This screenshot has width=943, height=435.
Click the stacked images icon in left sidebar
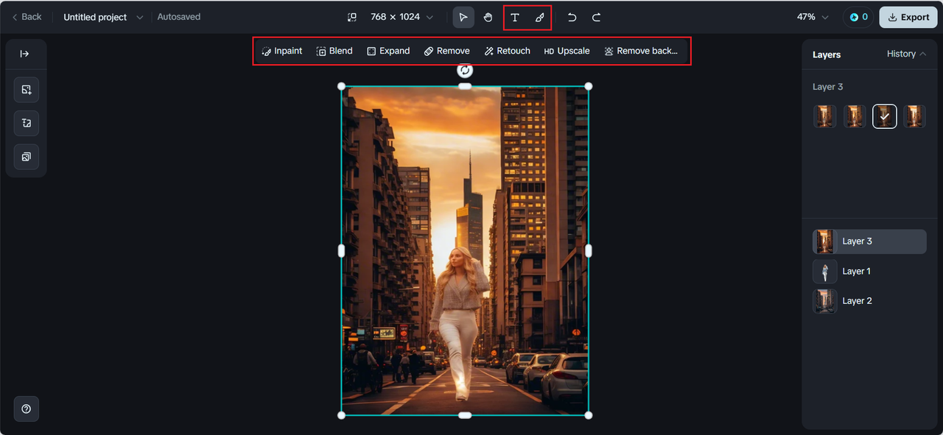(27, 157)
